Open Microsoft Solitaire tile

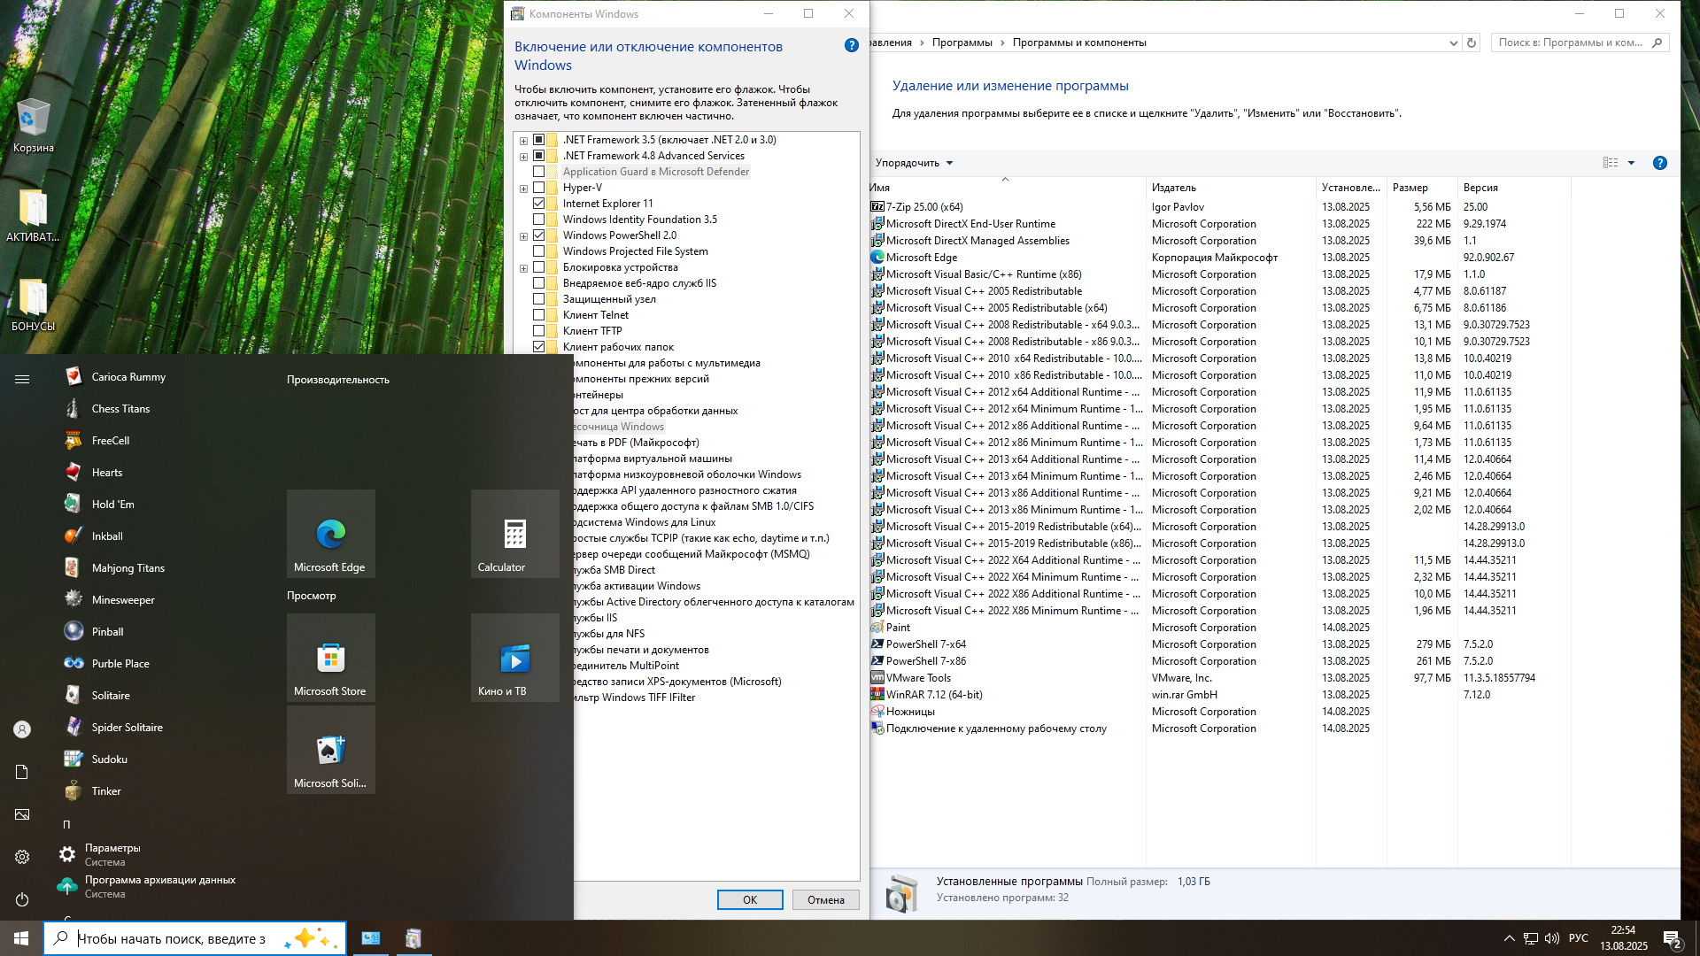coord(331,750)
